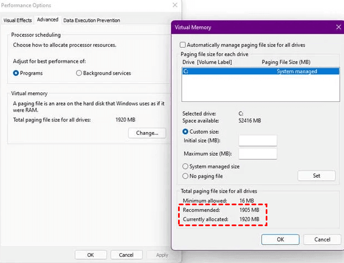This screenshot has height=263, width=344.
Task: Open the Data Execution Prevention tab
Action: pos(92,20)
